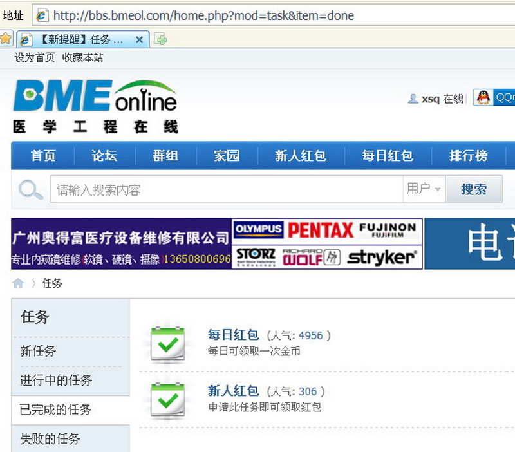
Task: Click the home icon in breadcrumb
Action: (x=18, y=283)
